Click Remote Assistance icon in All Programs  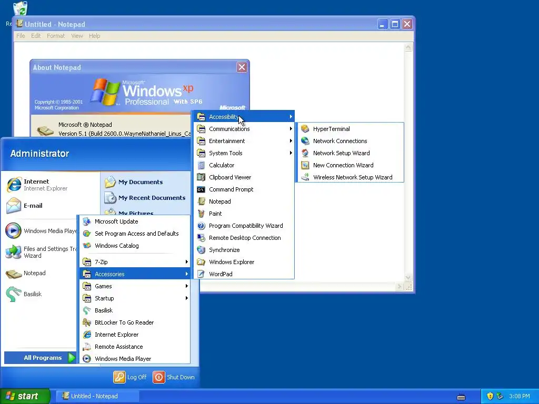(87, 347)
